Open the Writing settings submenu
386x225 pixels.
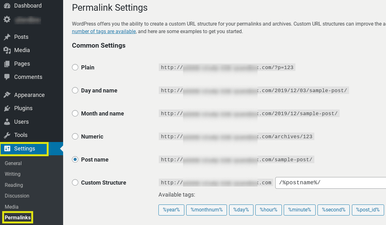(x=13, y=174)
